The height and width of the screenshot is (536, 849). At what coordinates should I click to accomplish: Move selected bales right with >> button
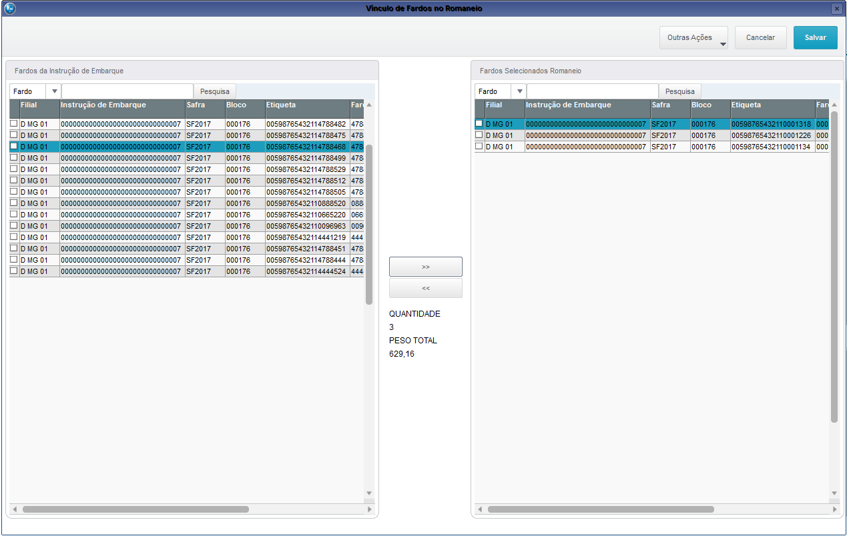[x=426, y=267]
